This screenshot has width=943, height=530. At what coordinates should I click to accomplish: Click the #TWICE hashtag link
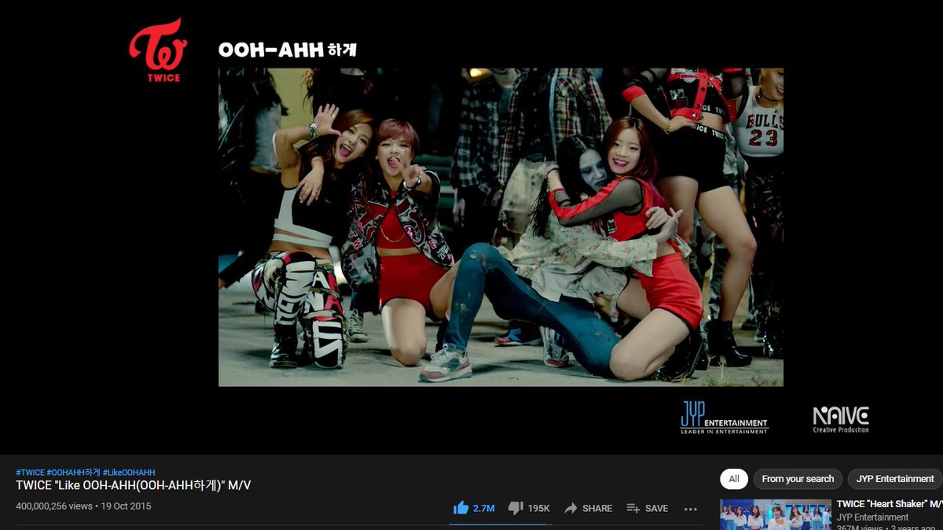coord(30,473)
